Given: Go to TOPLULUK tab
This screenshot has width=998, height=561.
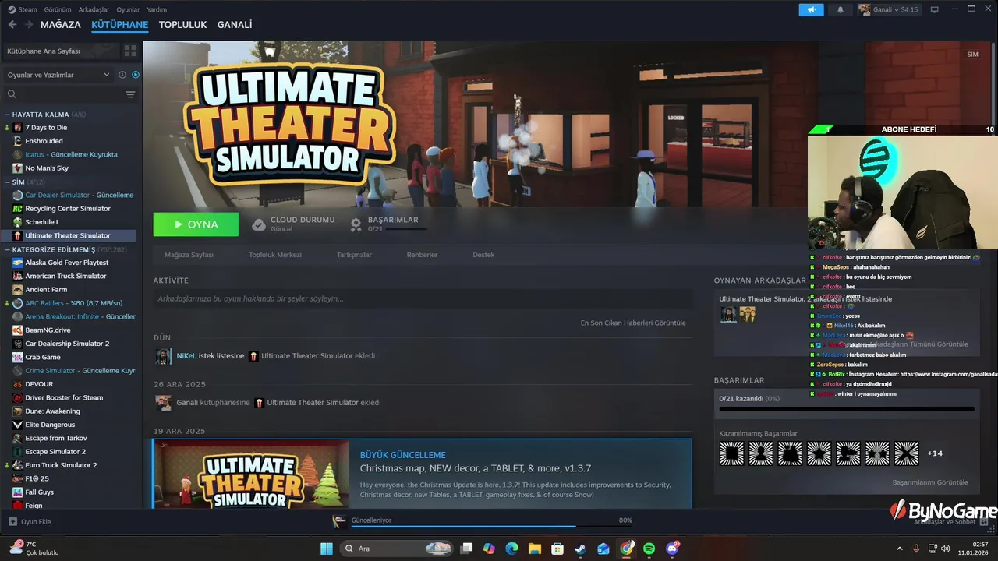Looking at the screenshot, I should coord(182,25).
